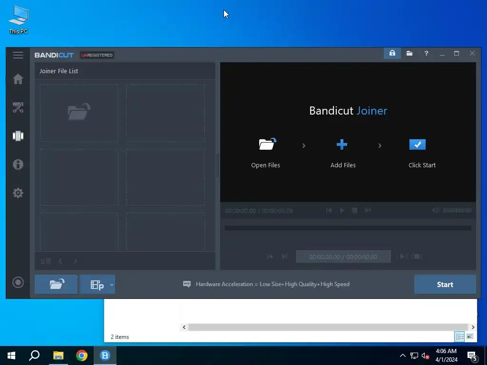The image size is (487, 365).
Task: Click the video seek bar
Action: click(348, 228)
